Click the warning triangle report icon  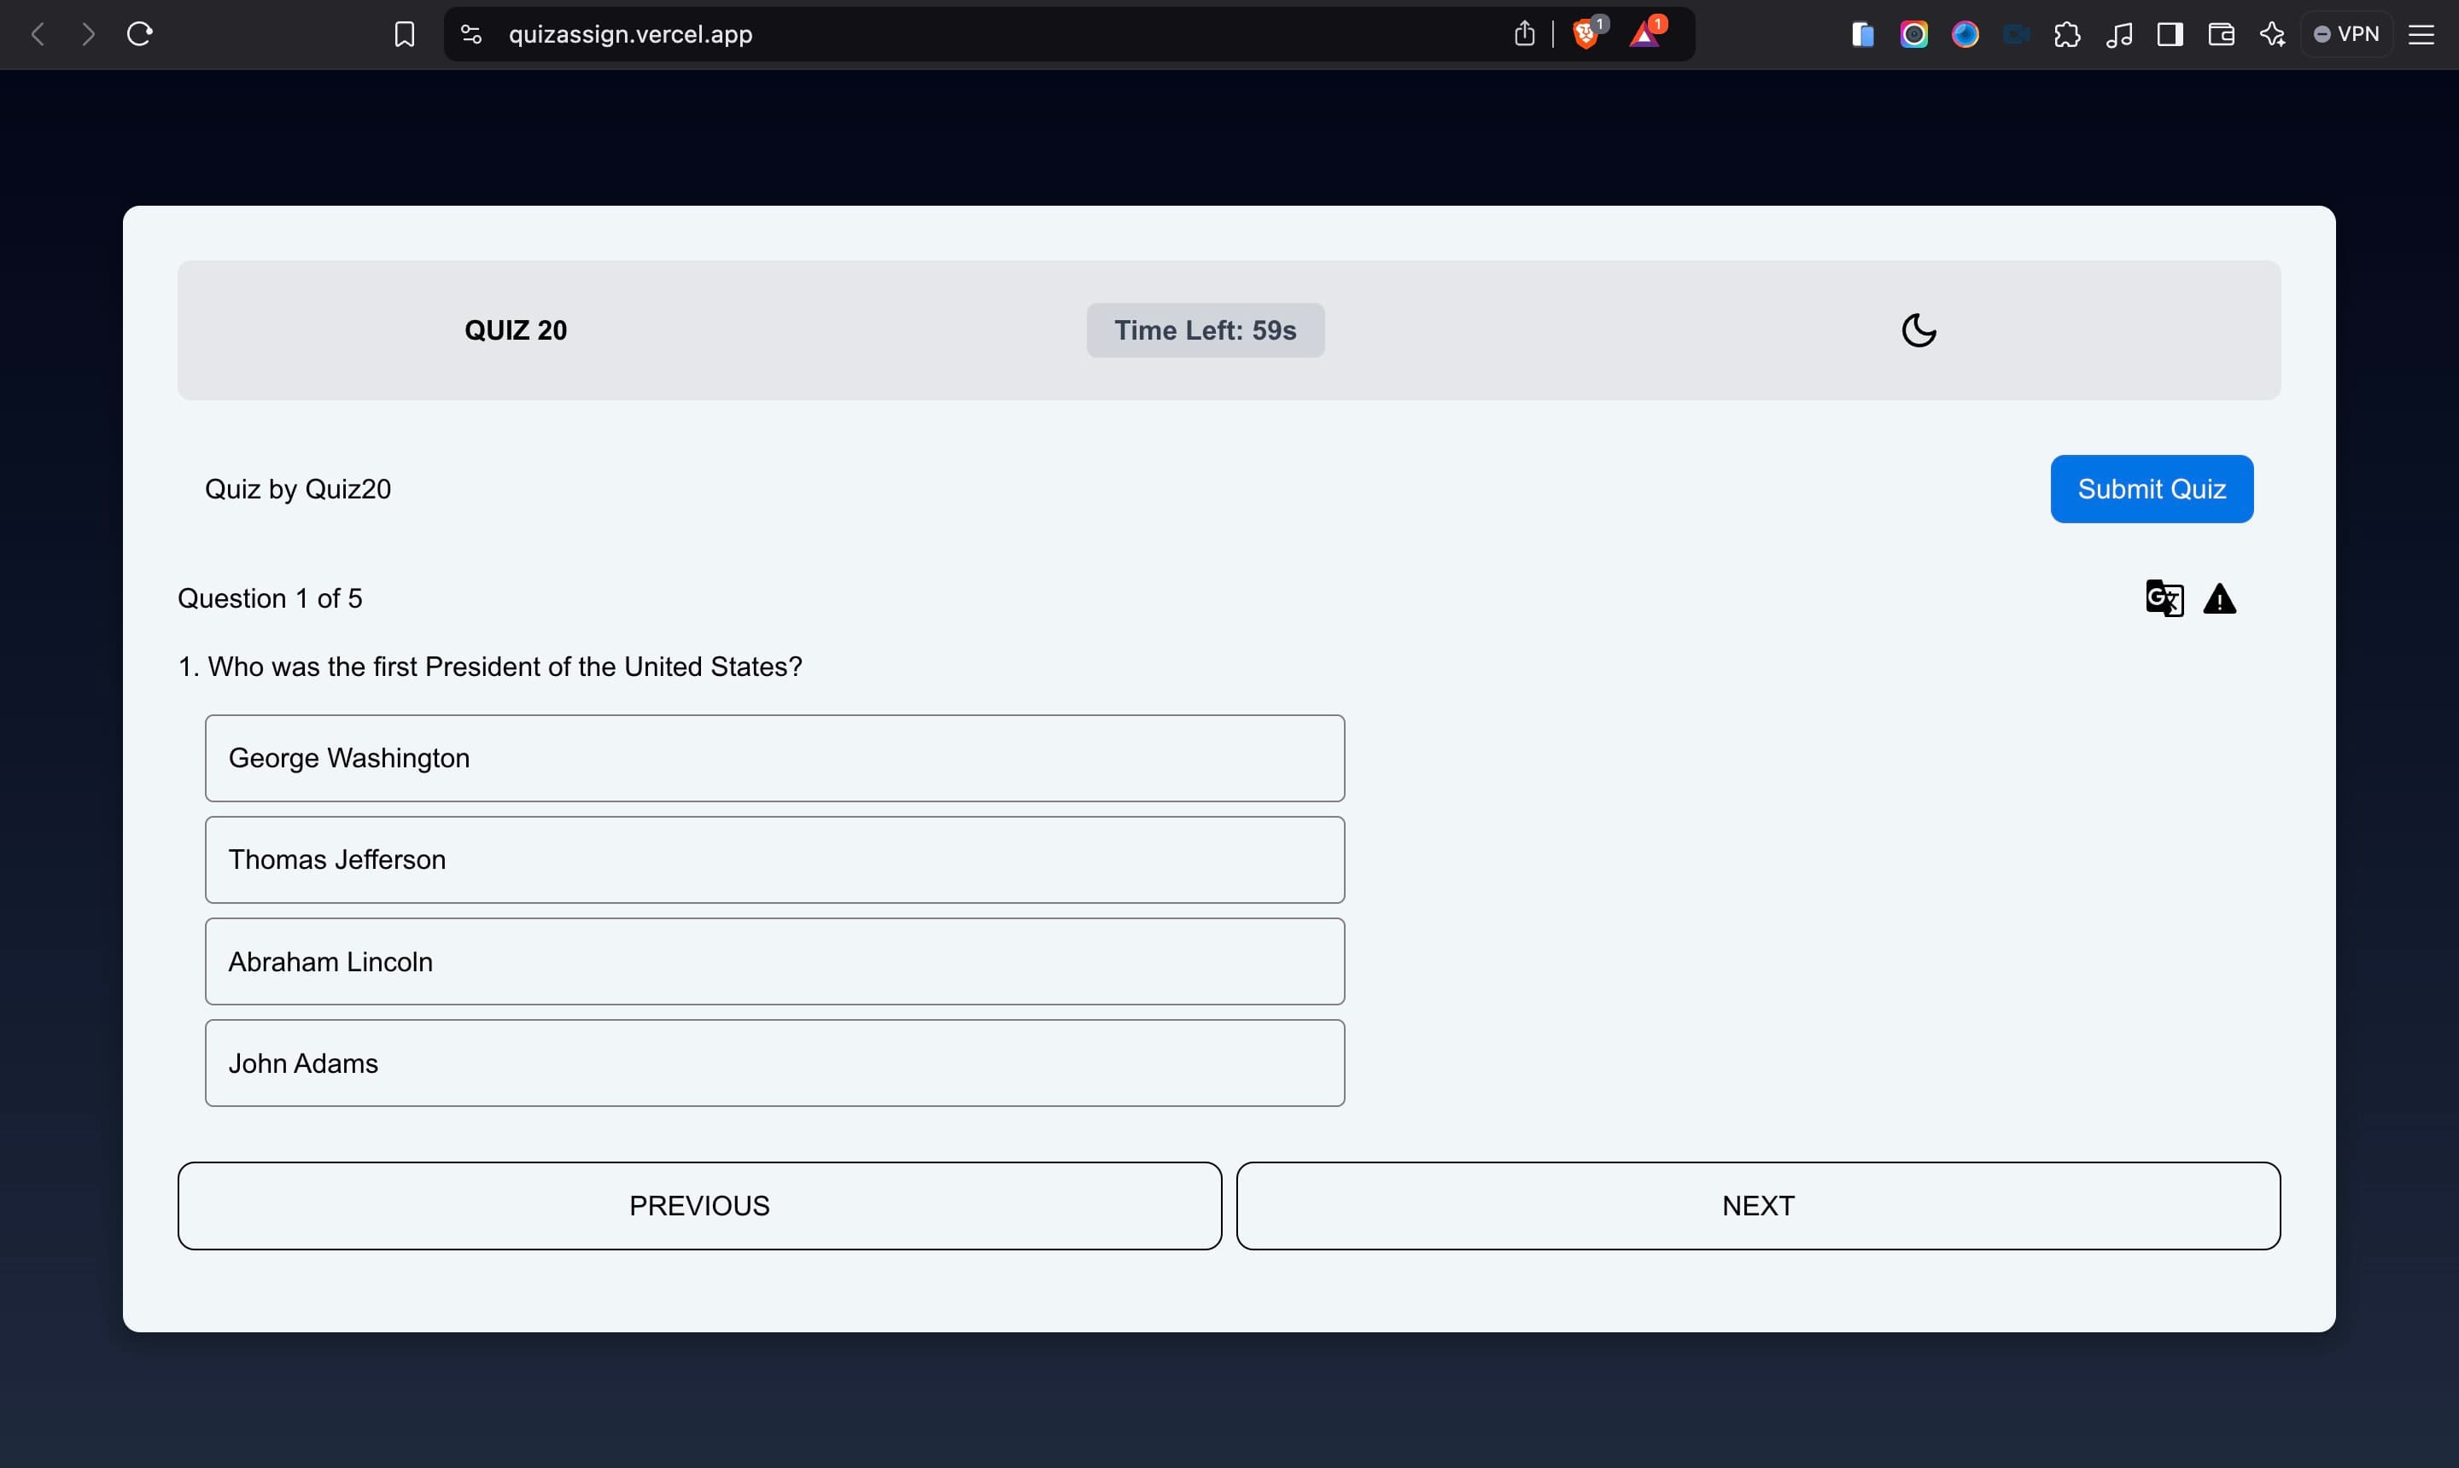pos(2220,599)
